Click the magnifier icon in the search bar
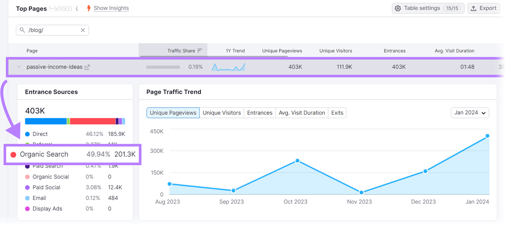 22,30
